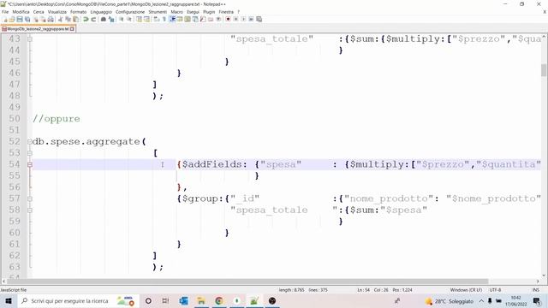548x308 pixels.
Task: Click the Open file toolbar icon
Action: tap(12, 20)
